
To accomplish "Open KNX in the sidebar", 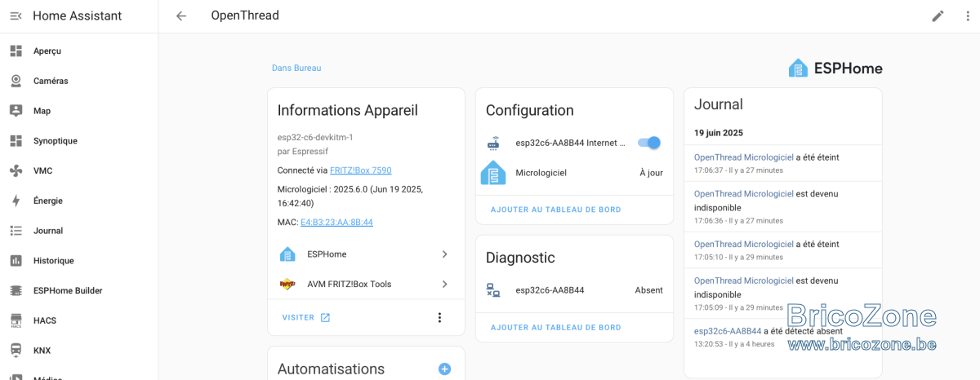I will coord(79,351).
